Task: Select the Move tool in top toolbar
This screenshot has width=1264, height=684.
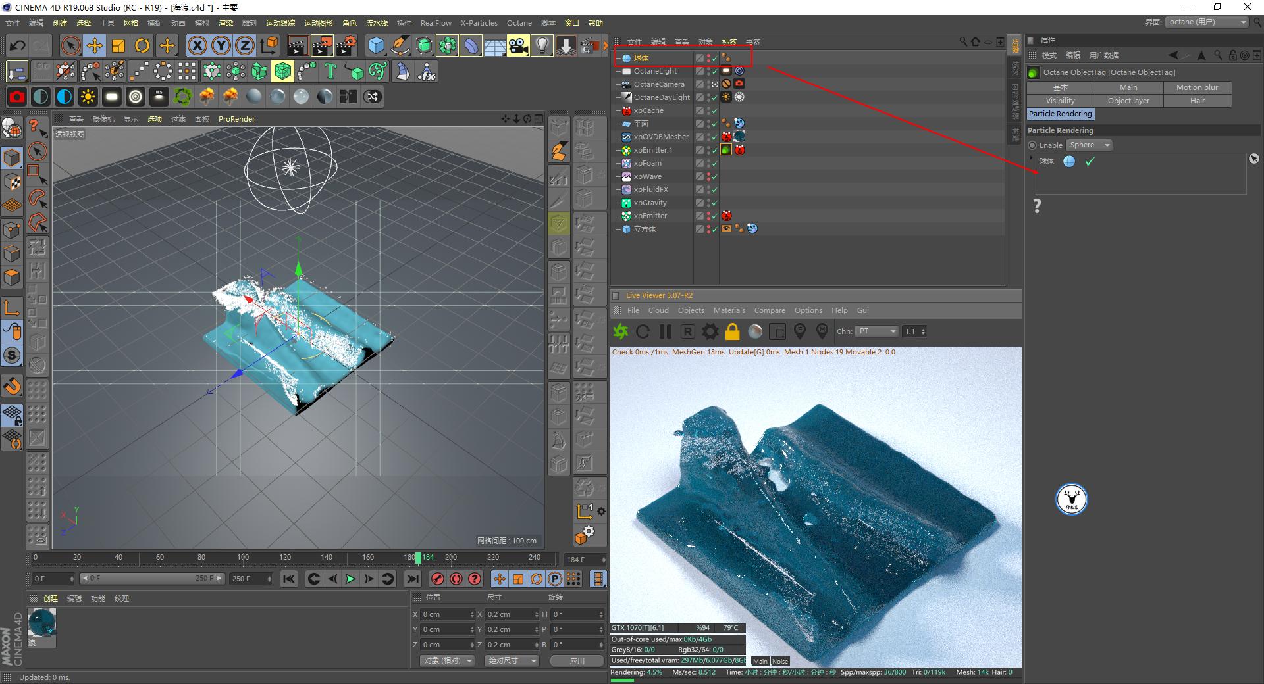Action: coord(95,45)
